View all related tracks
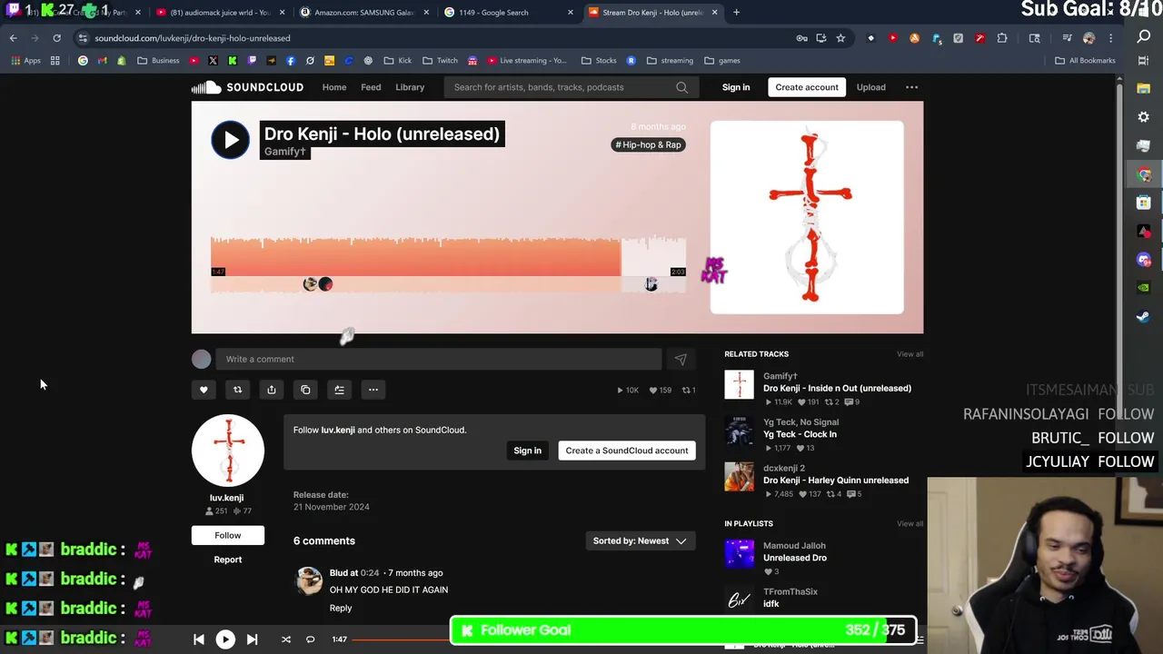The width and height of the screenshot is (1163, 654). click(x=910, y=354)
